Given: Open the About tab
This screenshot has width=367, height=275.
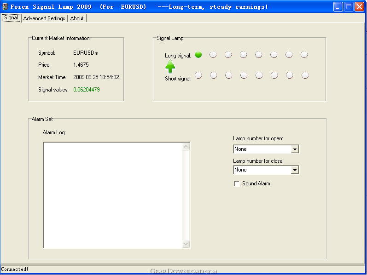Looking at the screenshot, I should [x=77, y=18].
